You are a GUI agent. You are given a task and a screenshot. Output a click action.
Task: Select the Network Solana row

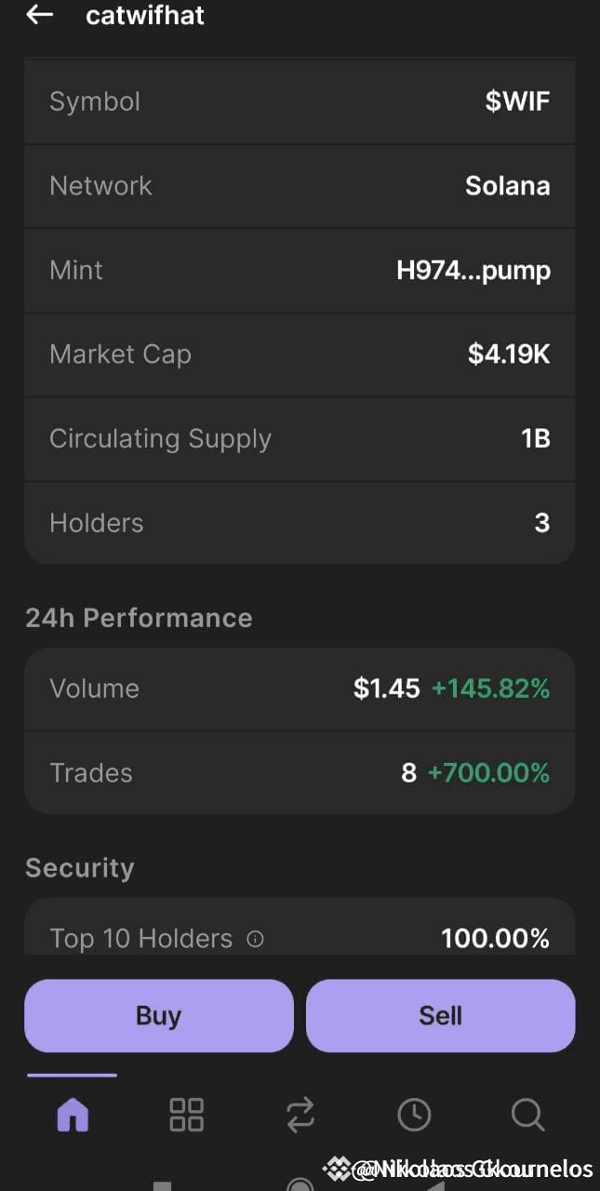tap(300, 186)
